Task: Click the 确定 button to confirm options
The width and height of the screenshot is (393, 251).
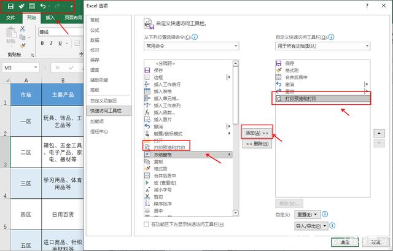Action: pyautogui.click(x=345, y=242)
